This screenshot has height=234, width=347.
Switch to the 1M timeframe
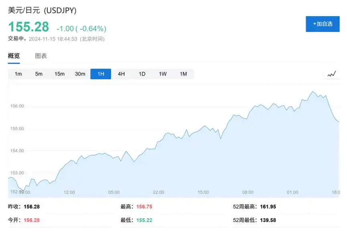click(x=183, y=74)
